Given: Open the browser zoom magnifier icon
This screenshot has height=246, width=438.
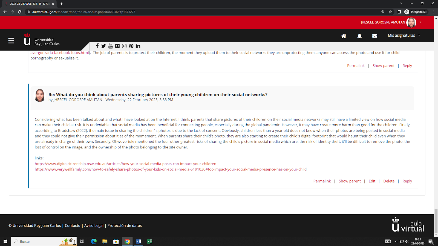Looking at the screenshot, I should pyautogui.click(x=383, y=12).
